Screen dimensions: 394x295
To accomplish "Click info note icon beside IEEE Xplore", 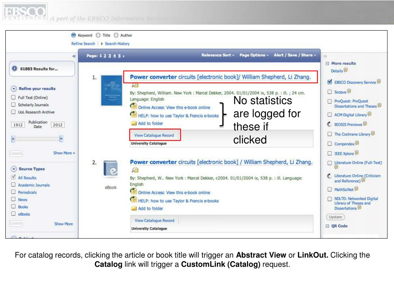I will (357, 152).
